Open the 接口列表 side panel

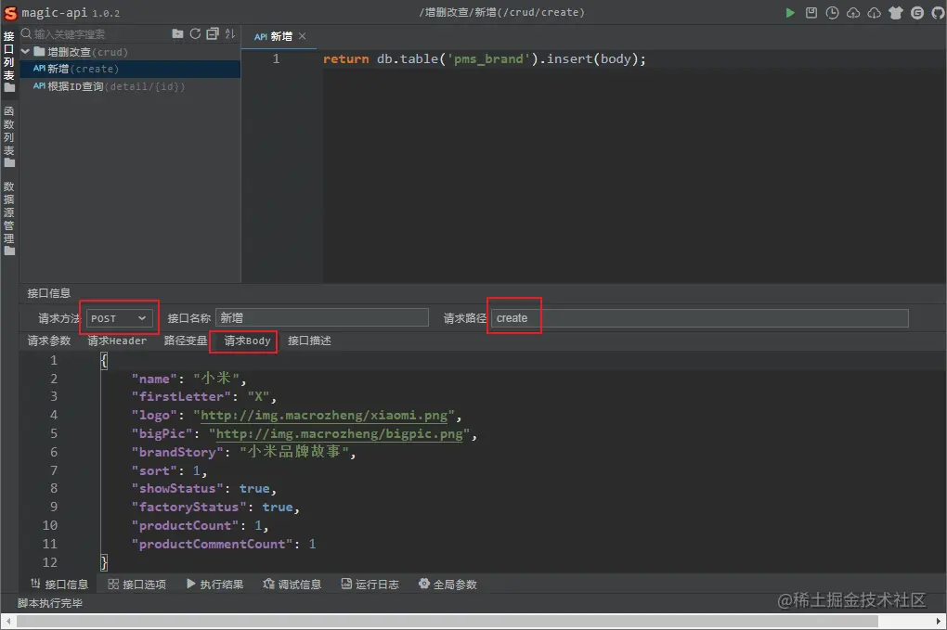(x=9, y=62)
